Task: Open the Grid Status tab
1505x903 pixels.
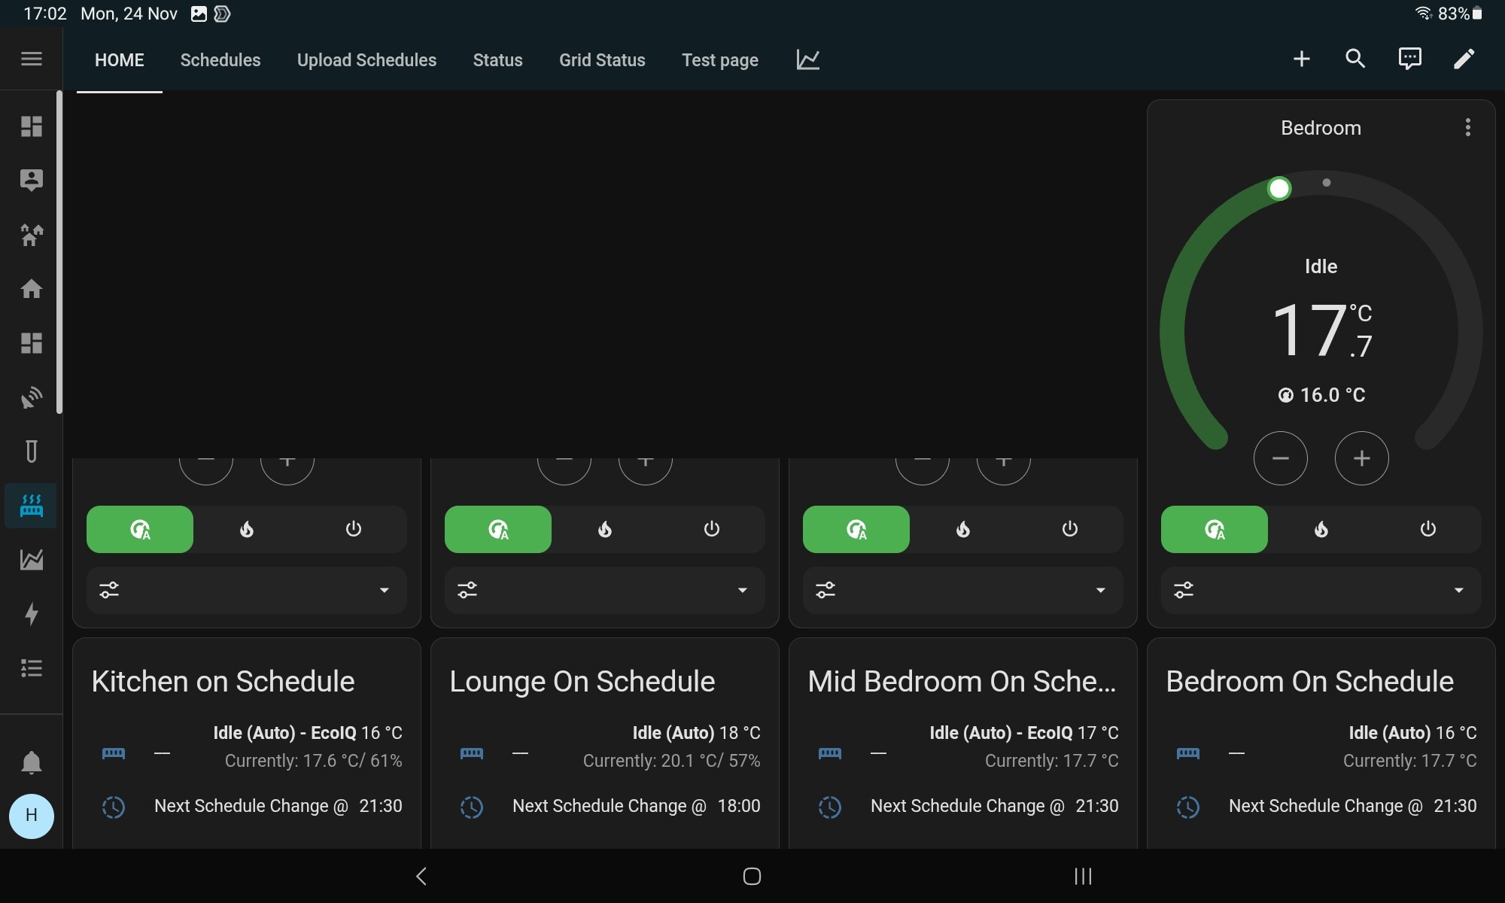Action: [602, 60]
